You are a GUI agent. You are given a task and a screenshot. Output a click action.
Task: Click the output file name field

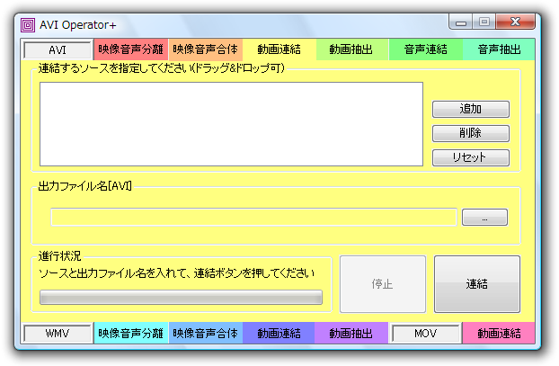click(x=253, y=218)
